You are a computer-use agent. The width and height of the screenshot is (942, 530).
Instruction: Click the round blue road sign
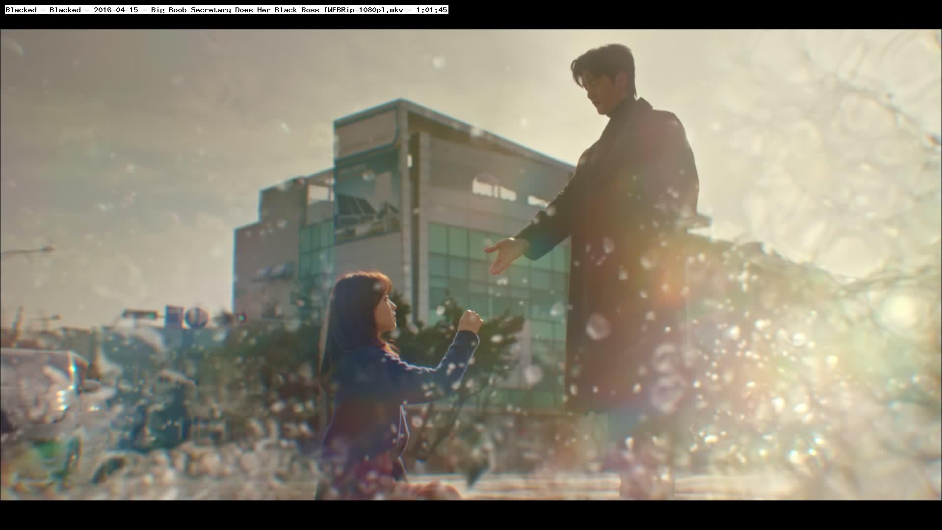pos(196,318)
